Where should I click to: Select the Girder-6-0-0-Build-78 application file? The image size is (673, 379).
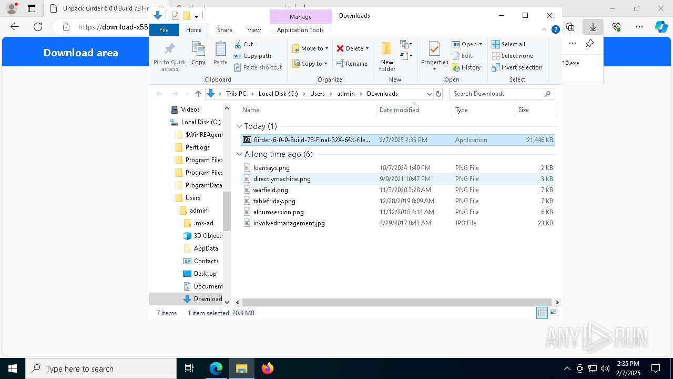397,140
